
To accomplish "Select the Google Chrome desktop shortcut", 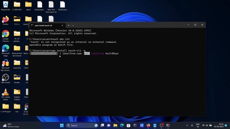I will point(6,36).
